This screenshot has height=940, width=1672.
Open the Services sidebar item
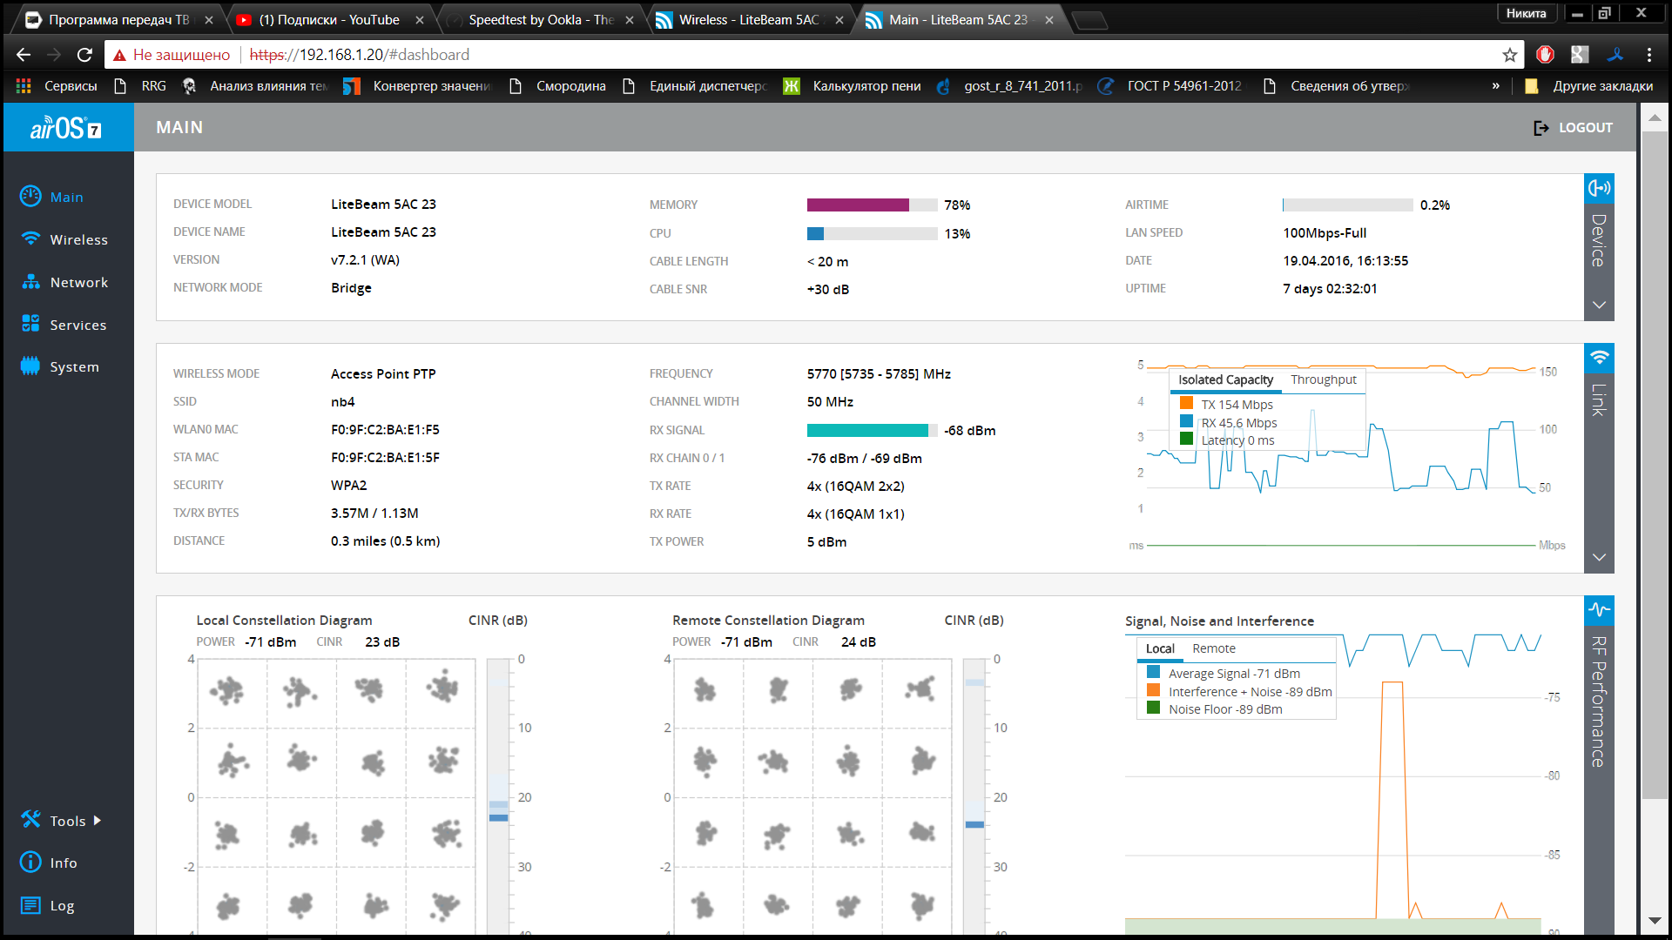(x=64, y=325)
